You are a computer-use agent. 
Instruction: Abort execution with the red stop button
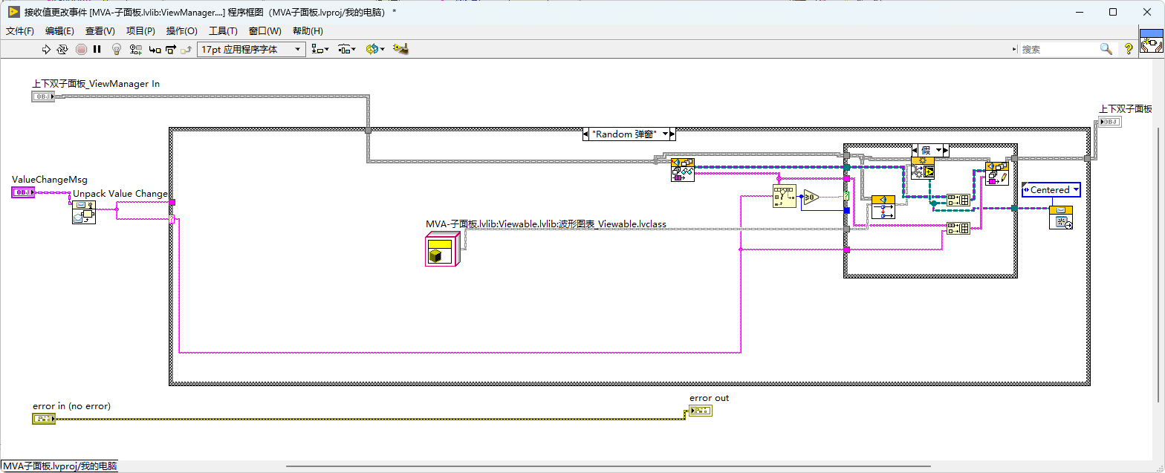pyautogui.click(x=80, y=49)
